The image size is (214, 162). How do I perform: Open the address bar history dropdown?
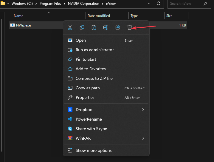coord(149,3)
